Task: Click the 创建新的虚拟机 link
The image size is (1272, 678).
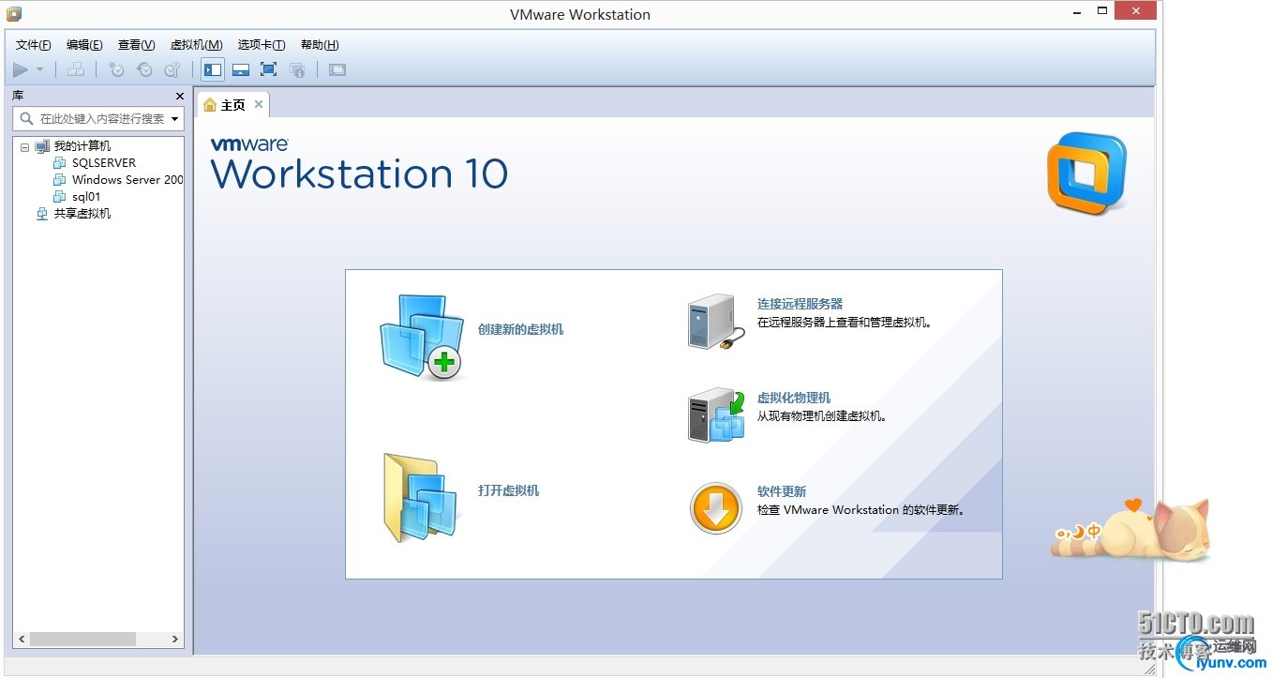Action: tap(520, 330)
